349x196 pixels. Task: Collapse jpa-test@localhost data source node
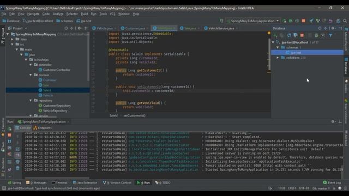tap(273, 42)
